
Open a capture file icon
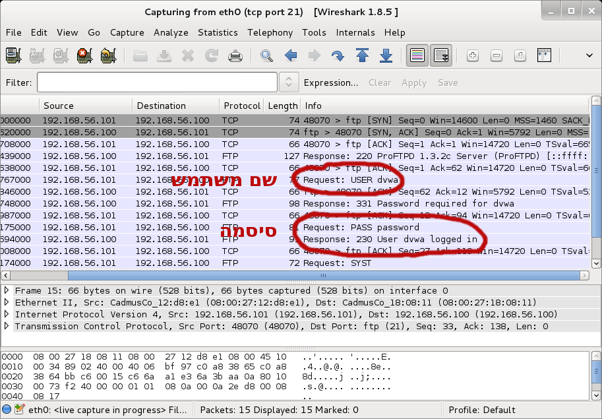140,55
